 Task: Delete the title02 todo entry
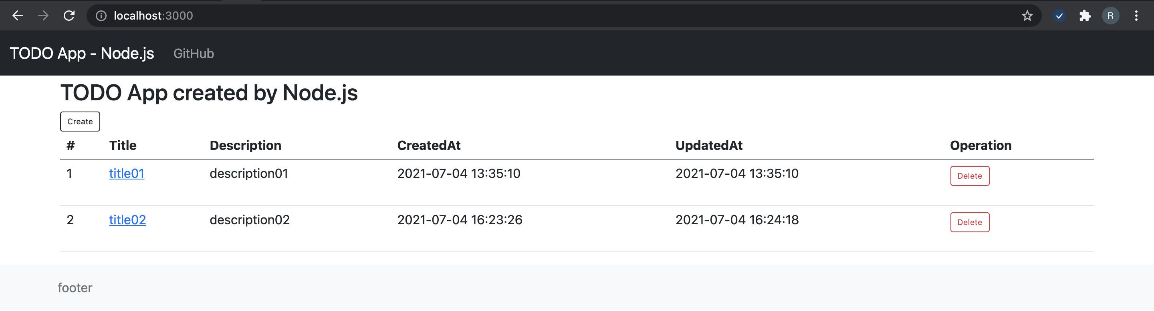click(x=969, y=222)
